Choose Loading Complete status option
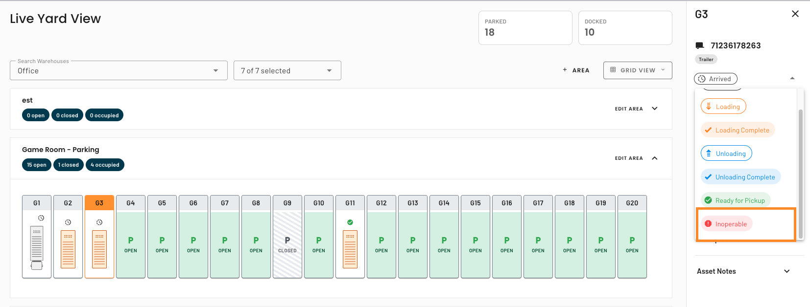The width and height of the screenshot is (810, 307). coord(738,130)
